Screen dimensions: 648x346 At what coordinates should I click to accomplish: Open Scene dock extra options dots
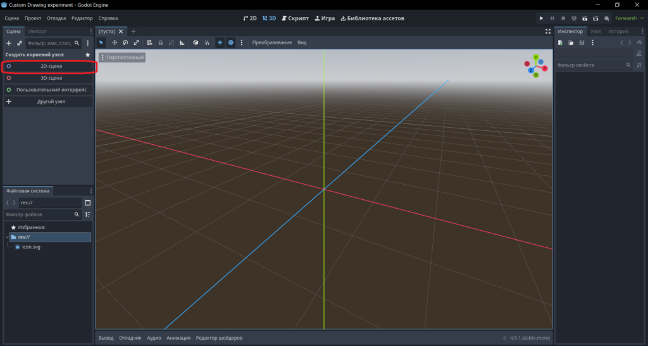point(87,43)
